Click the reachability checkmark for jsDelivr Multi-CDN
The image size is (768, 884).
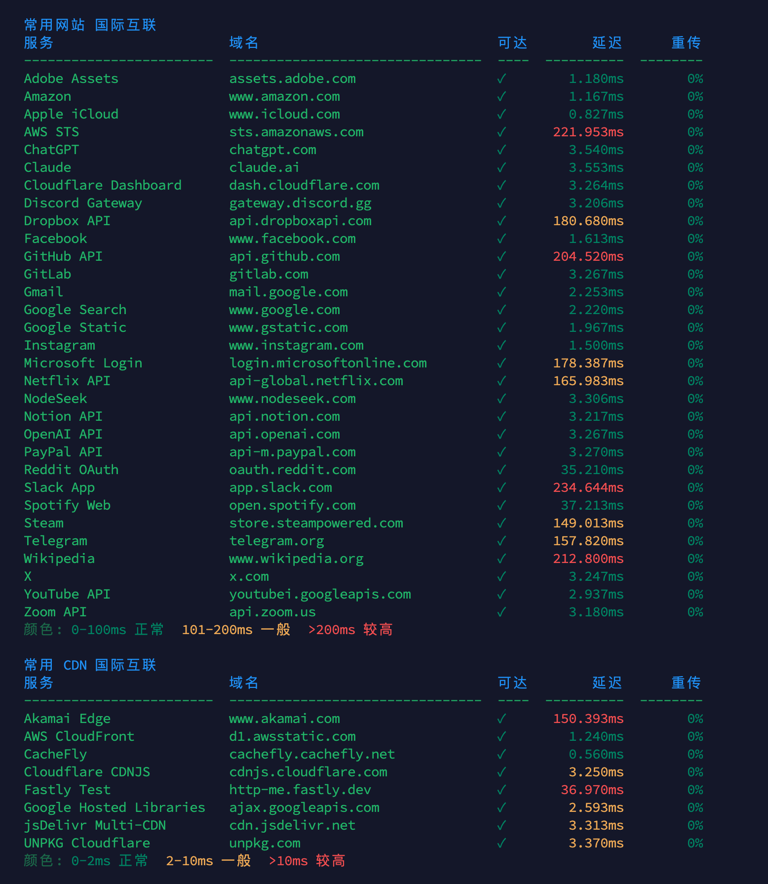click(501, 825)
